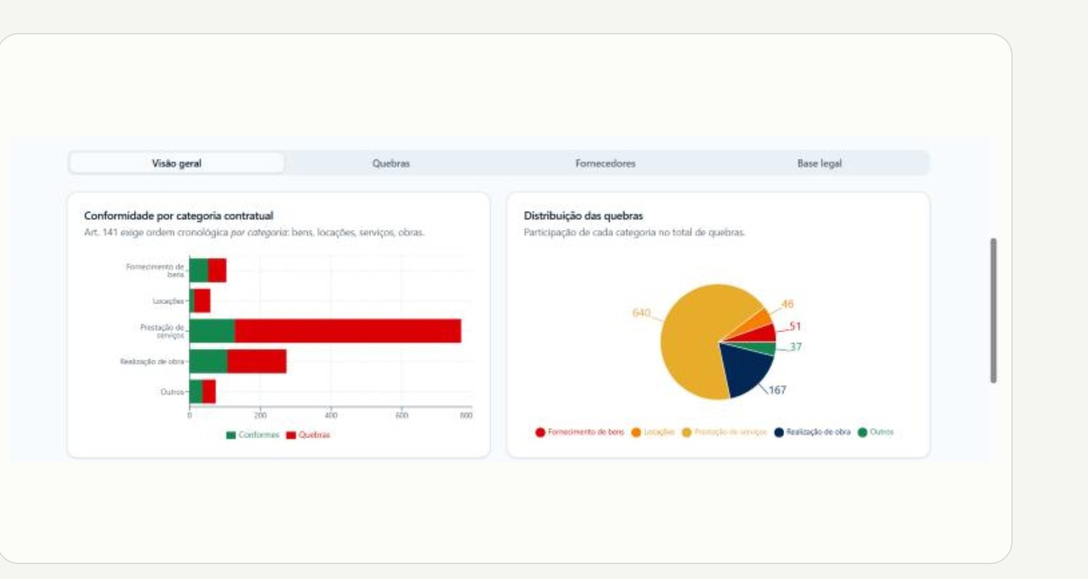Screen dimensions: 1088x579
Task: Click the green Outros legend marker
Action: point(863,433)
